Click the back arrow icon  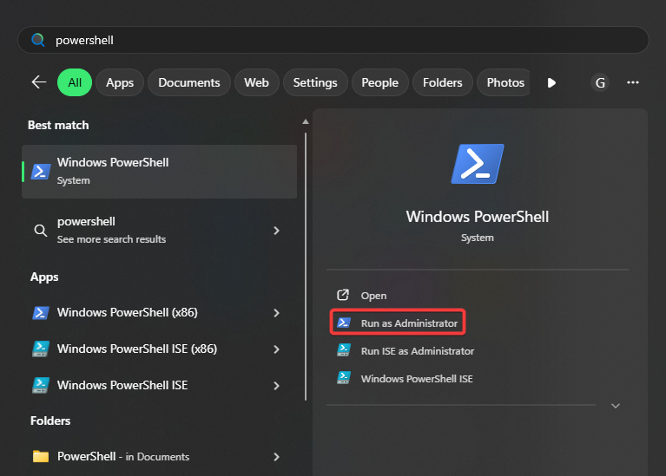click(39, 82)
